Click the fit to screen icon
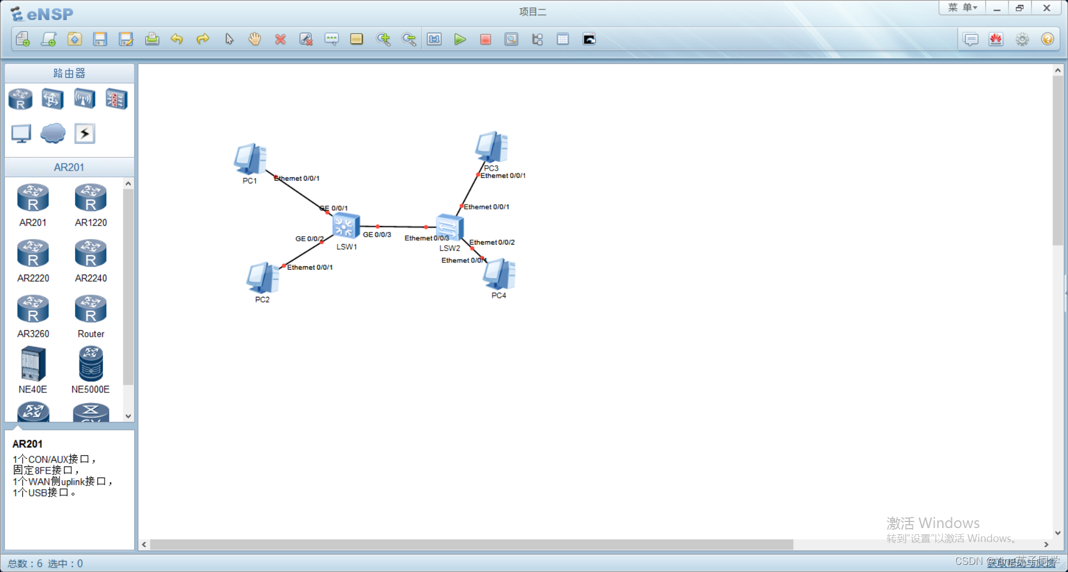The width and height of the screenshot is (1068, 572). [434, 39]
